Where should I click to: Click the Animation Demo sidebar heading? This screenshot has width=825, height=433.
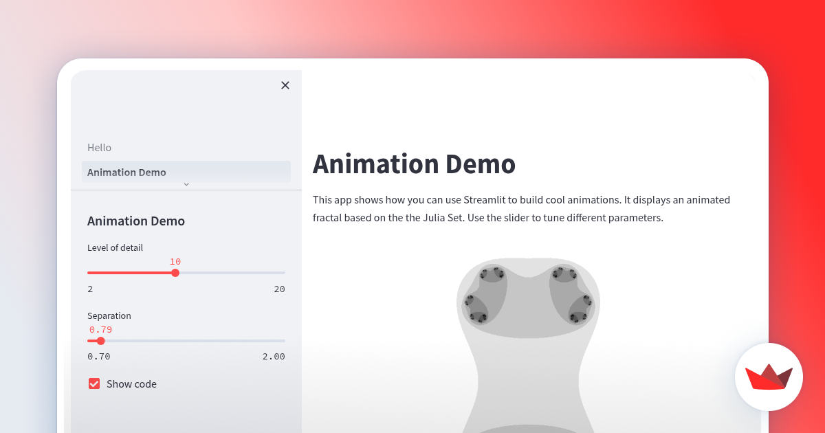point(135,221)
